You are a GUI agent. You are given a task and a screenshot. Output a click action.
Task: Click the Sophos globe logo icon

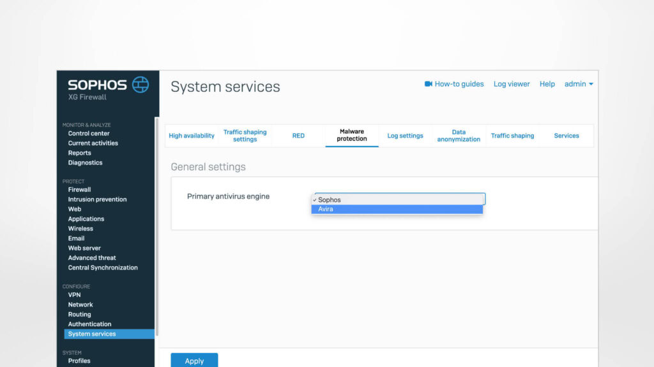point(141,85)
